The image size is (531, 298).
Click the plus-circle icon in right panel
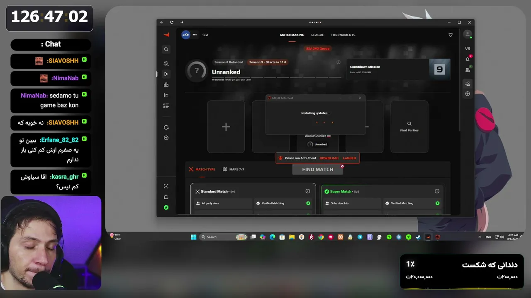pos(468,94)
